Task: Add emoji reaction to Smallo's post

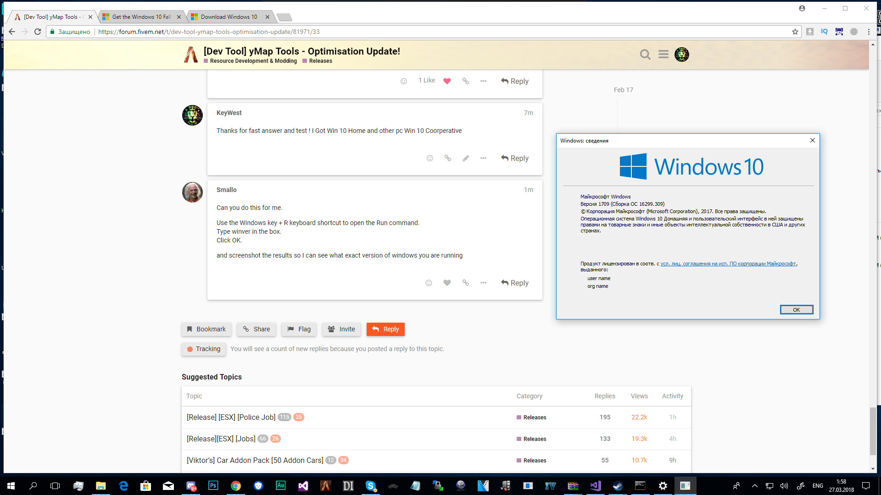Action: 429,283
